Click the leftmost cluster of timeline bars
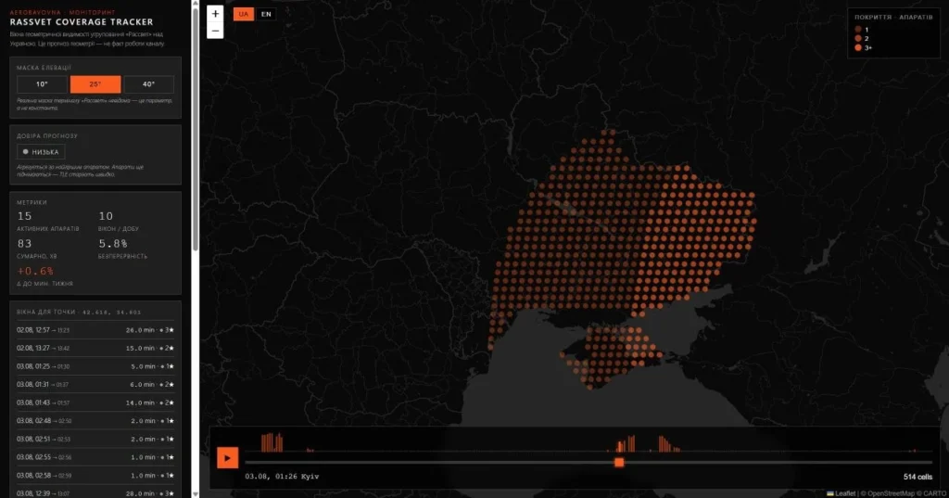This screenshot has height=498, width=949. click(x=272, y=442)
